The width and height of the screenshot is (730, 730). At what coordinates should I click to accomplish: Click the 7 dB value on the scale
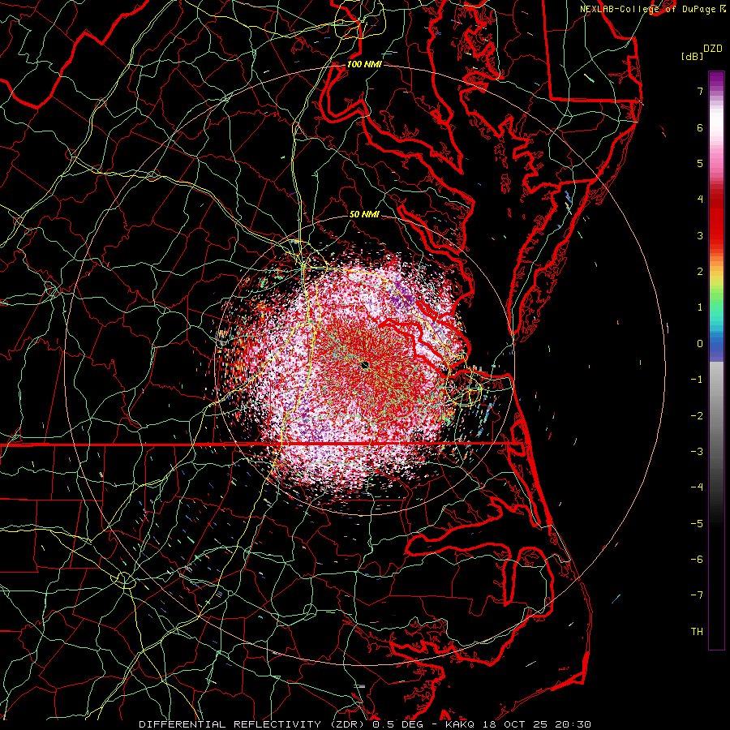point(700,91)
